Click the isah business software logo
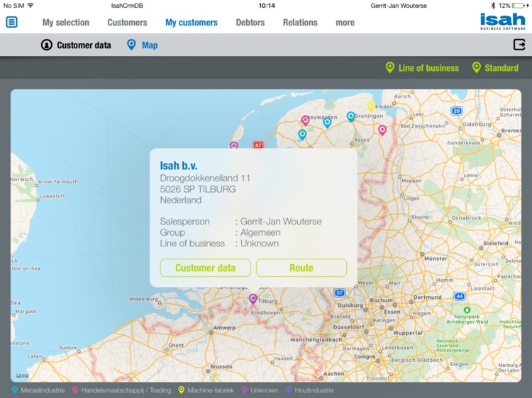 click(502, 21)
